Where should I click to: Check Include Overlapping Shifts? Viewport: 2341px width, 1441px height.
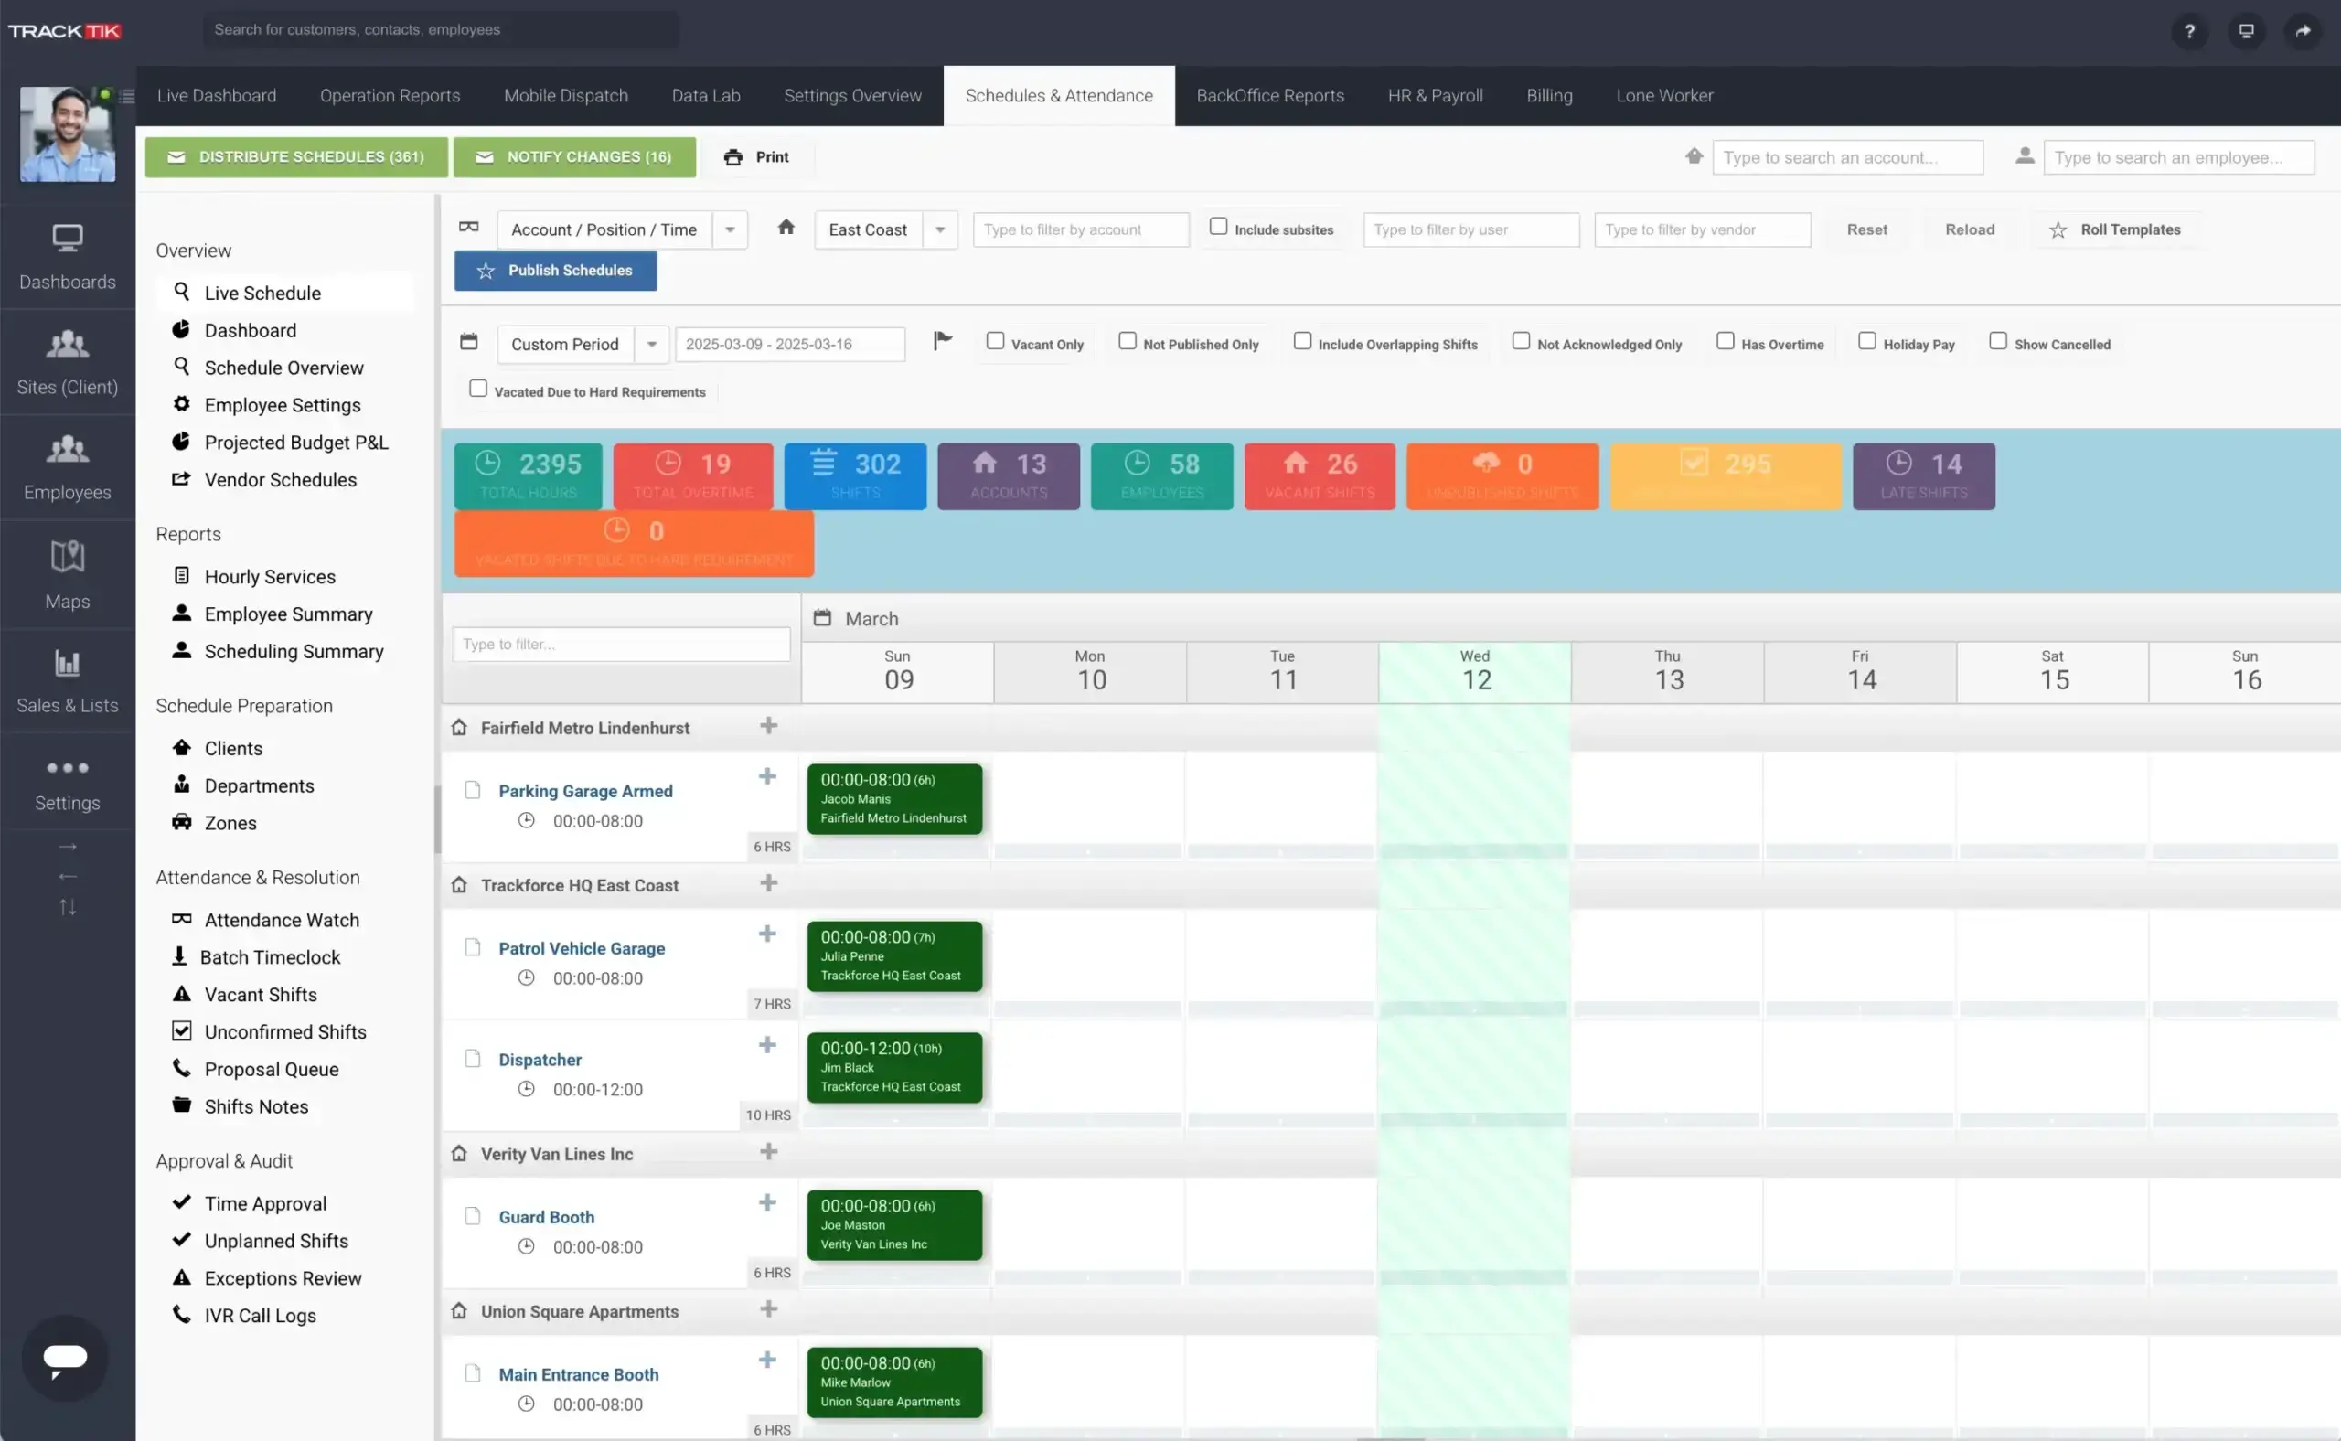click(x=1302, y=340)
